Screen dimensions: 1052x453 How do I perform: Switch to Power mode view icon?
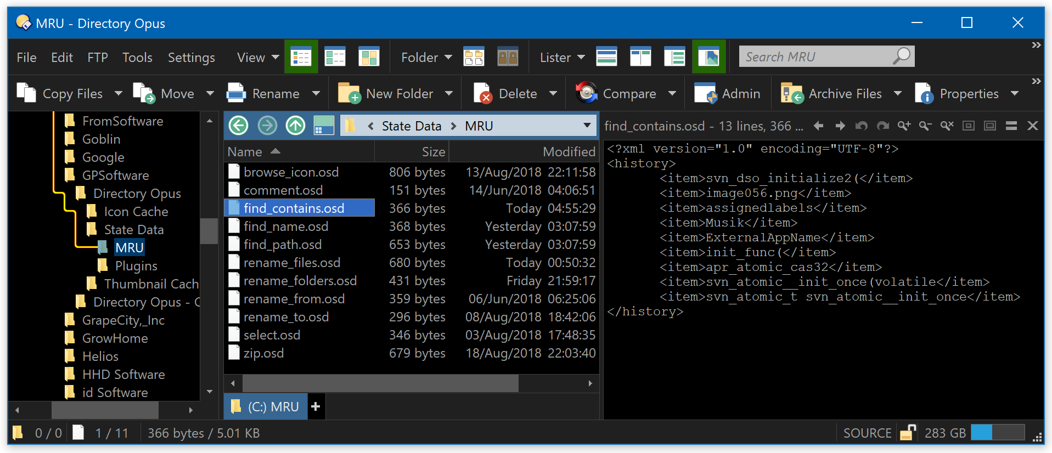pyautogui.click(x=335, y=57)
